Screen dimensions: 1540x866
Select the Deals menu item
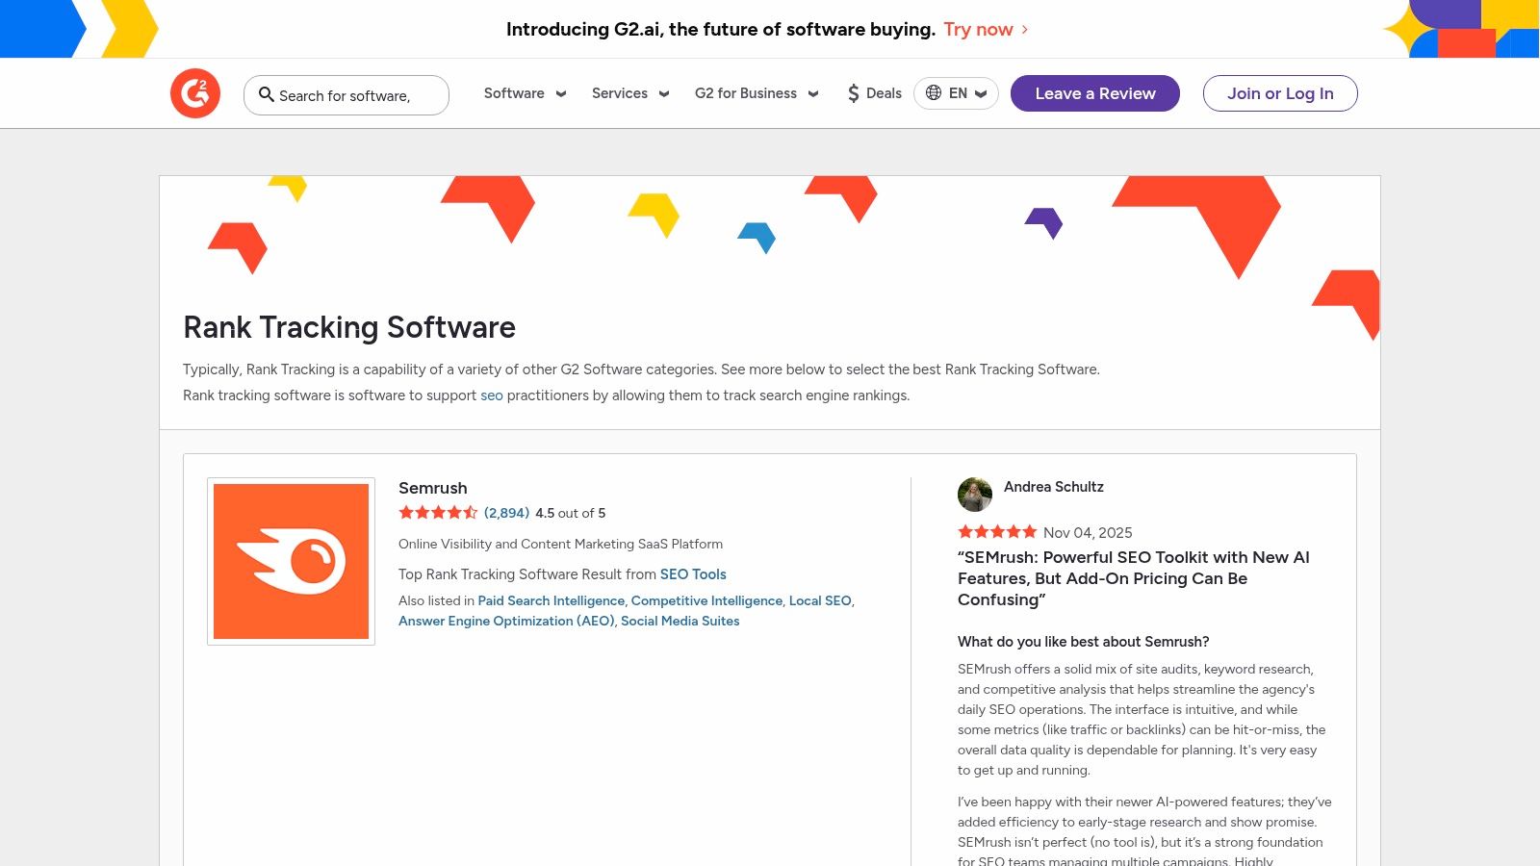pos(874,93)
